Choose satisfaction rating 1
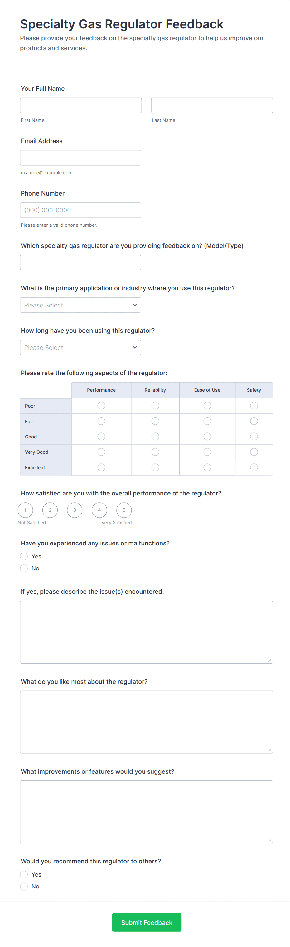The height and width of the screenshot is (947, 290). [25, 510]
